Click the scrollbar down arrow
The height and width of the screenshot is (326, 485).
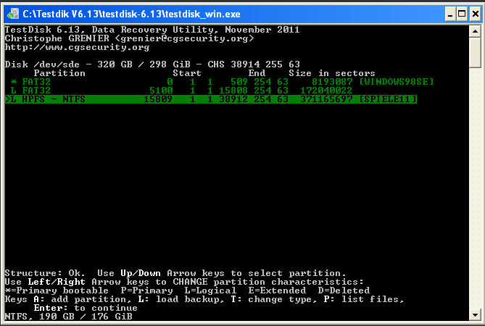tap(475, 315)
